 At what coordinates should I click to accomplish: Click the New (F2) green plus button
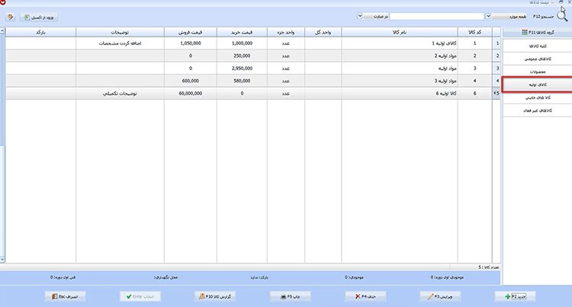coord(515,296)
